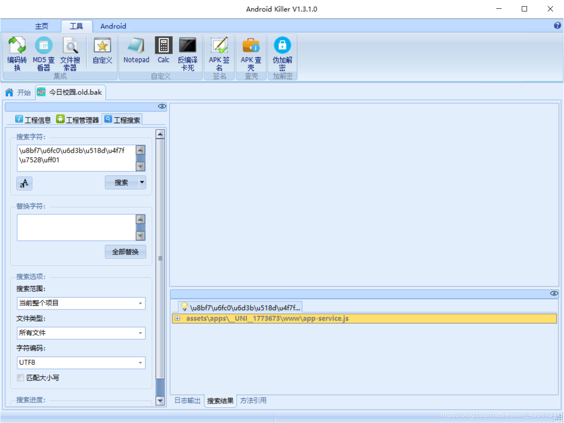564x423 pixels.
Task: Click in the 替换字符 replace text field
Action: (x=76, y=228)
